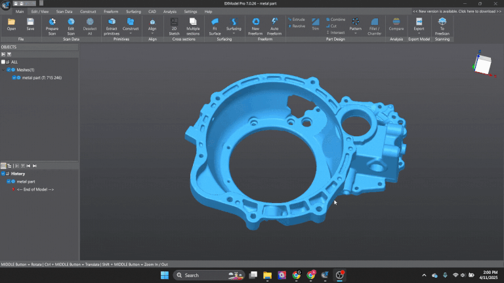Open the Surfacing ribbon tab
Screen dimensions: 504x283
point(133,11)
